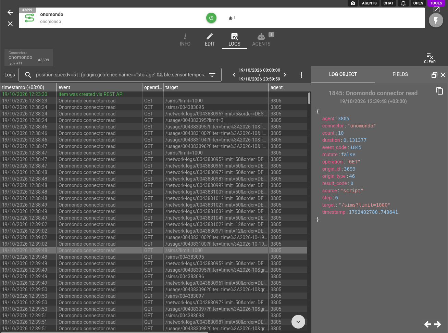Click the date range 19/10/2026 selector
Viewport: 448px width, 333px height.
(x=259, y=75)
